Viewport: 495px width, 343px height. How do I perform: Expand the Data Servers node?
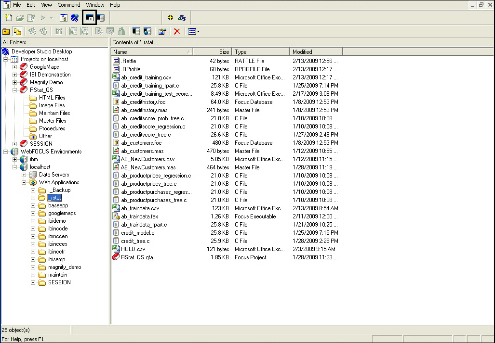click(24, 175)
